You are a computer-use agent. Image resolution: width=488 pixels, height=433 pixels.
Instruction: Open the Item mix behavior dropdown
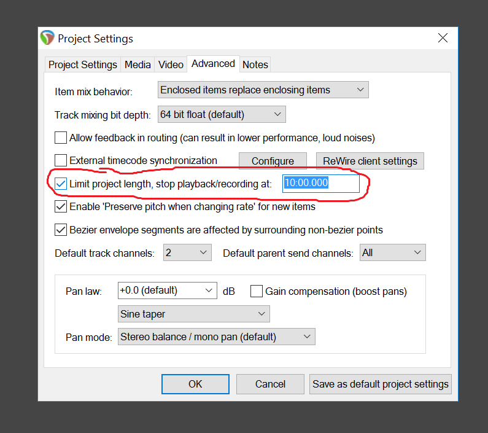263,90
